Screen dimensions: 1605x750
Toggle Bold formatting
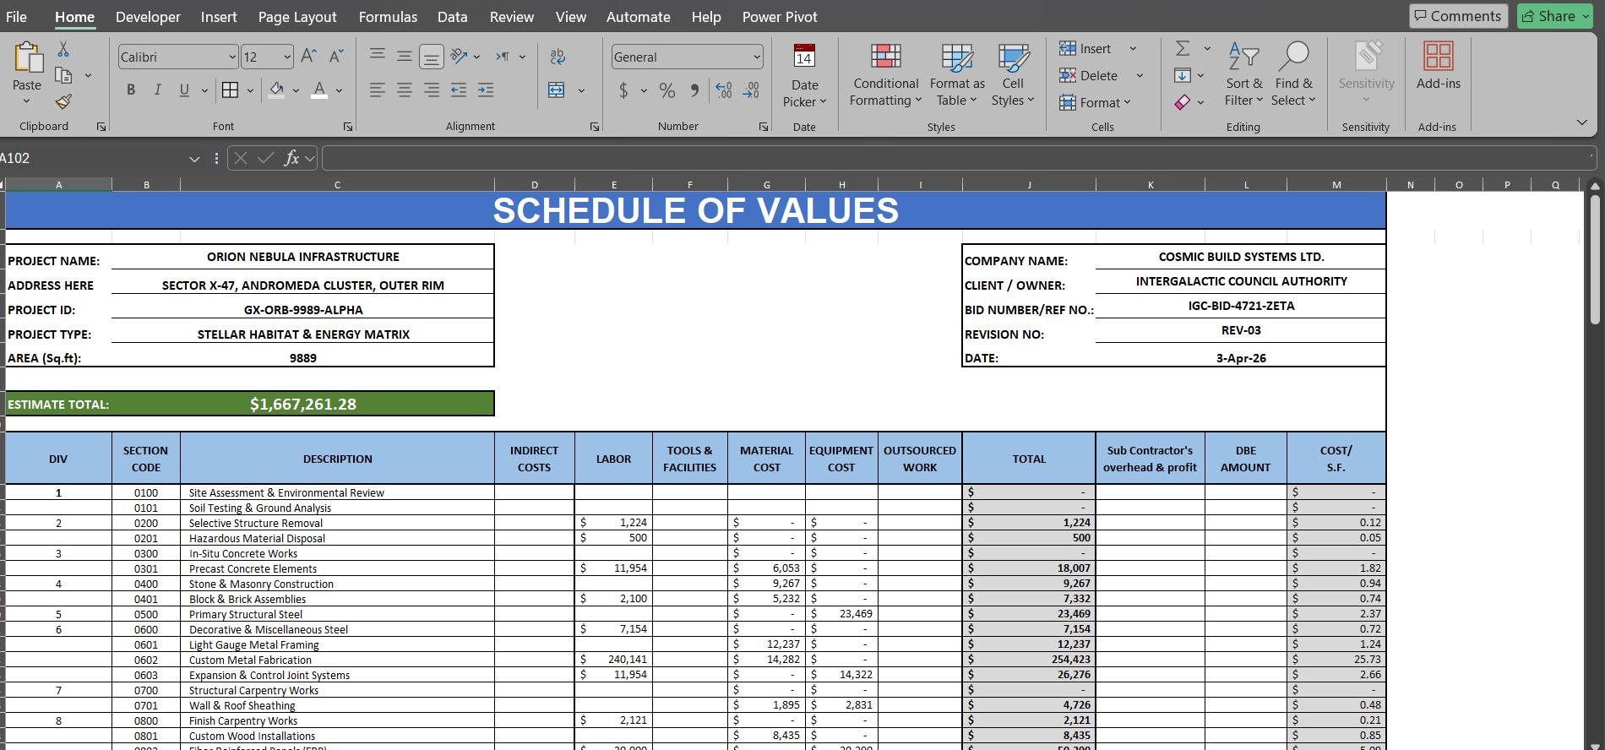[131, 90]
